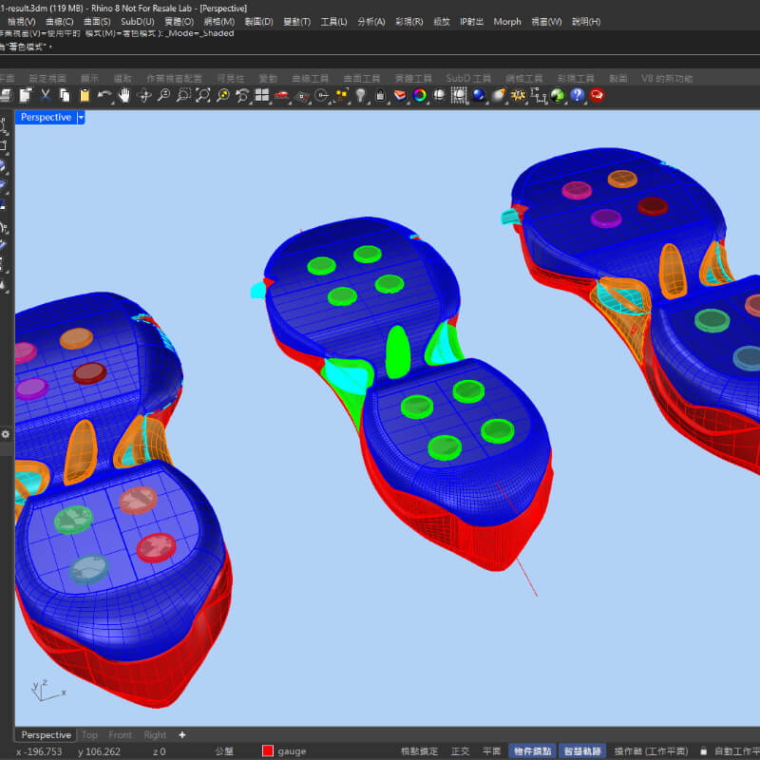Click the red car icon
The image size is (760, 760).
tap(282, 95)
